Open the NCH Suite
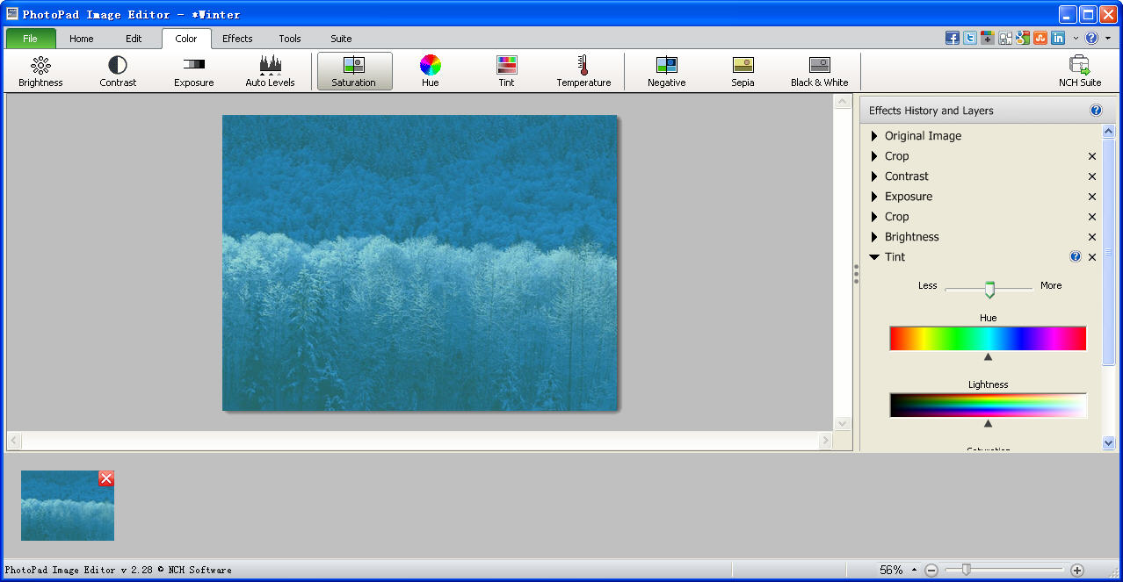The width and height of the screenshot is (1123, 582). pos(1080,71)
